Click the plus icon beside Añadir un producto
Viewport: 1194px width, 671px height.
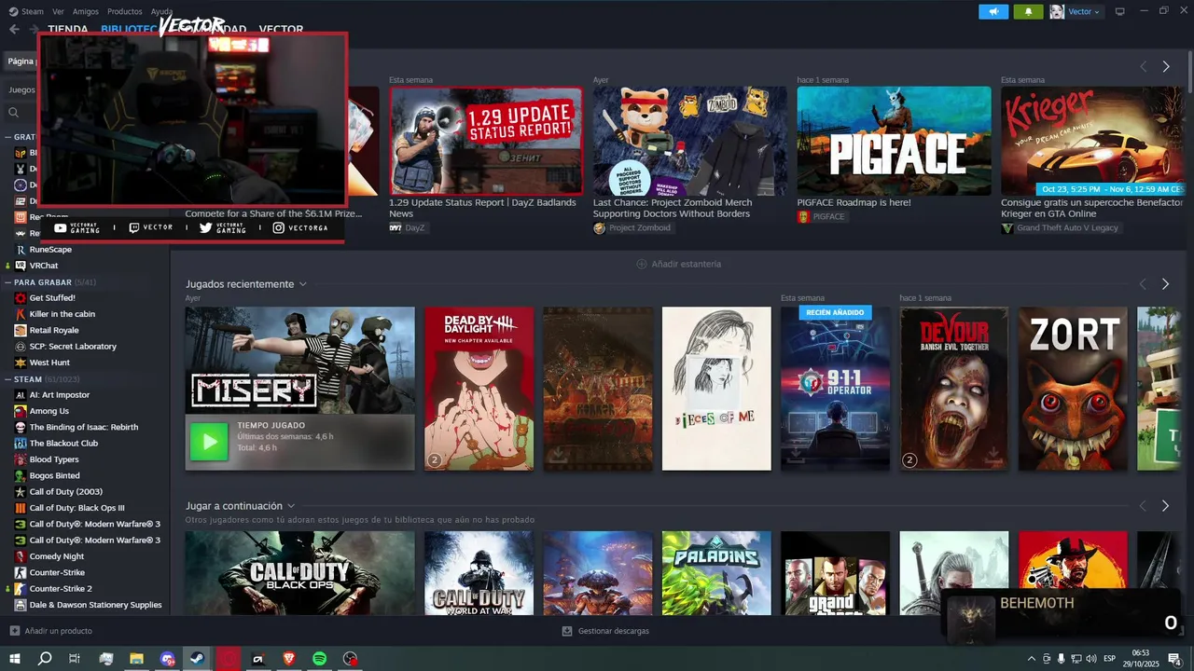pyautogui.click(x=14, y=631)
